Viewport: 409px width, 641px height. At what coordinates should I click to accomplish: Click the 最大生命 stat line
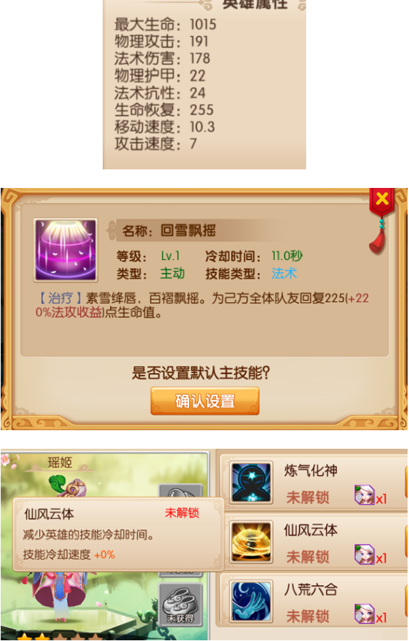[x=166, y=24]
